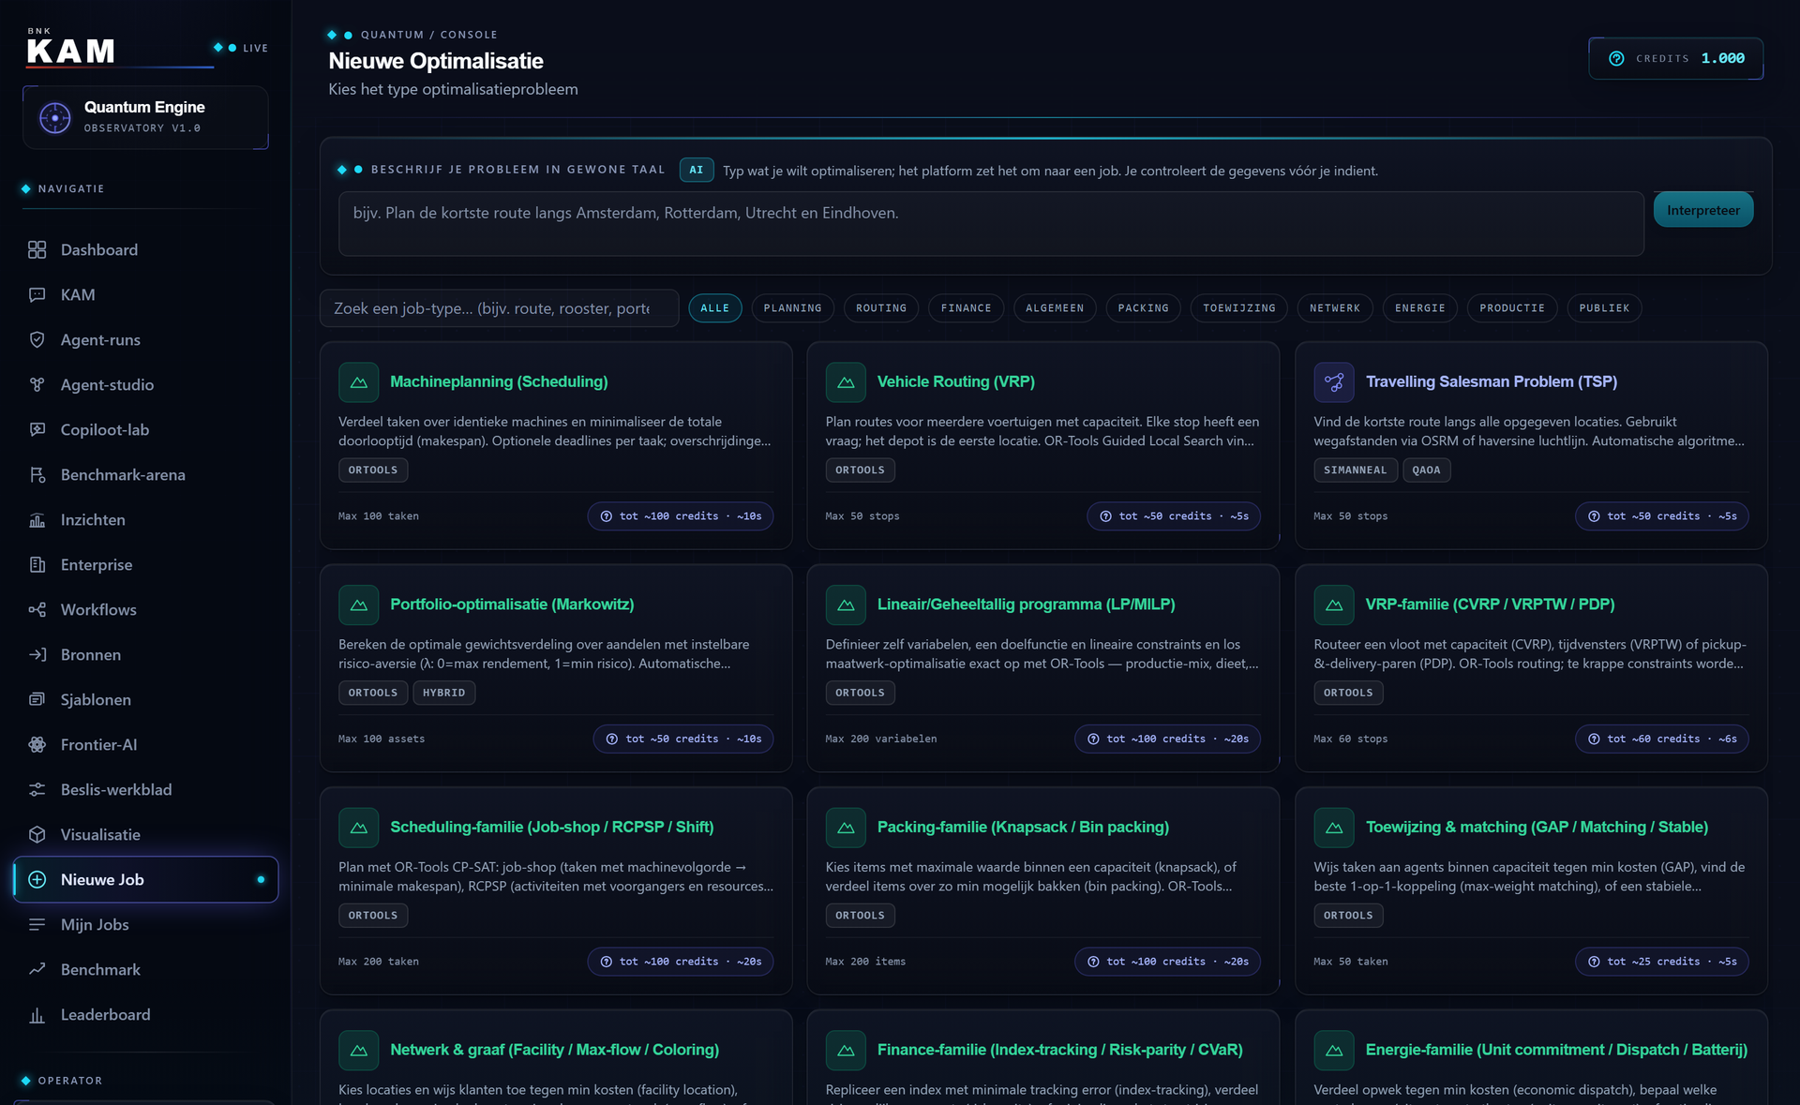Viewport: 1800px width, 1105px height.
Task: Filter job types by FINANCE
Action: 966,308
